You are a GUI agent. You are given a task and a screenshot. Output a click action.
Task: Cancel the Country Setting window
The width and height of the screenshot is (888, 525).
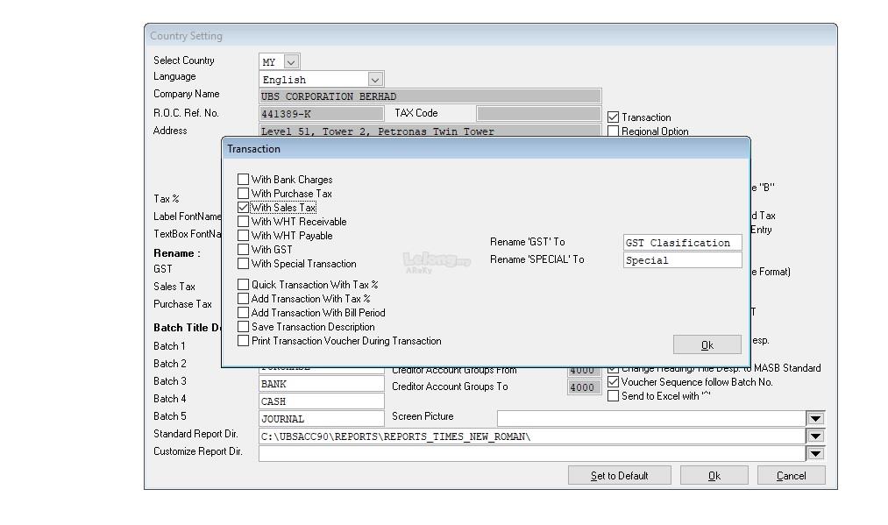tap(792, 476)
